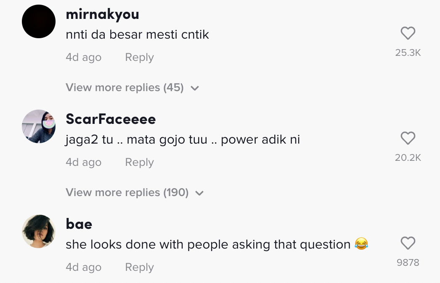Screen dimensions: 440x283
Task: Open mirnakyou's black profile avatar
Action: (x=39, y=21)
